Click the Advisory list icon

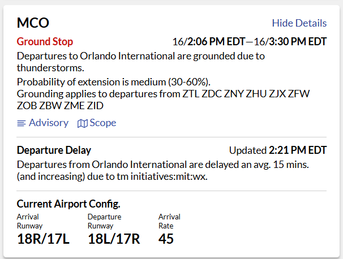[21, 123]
